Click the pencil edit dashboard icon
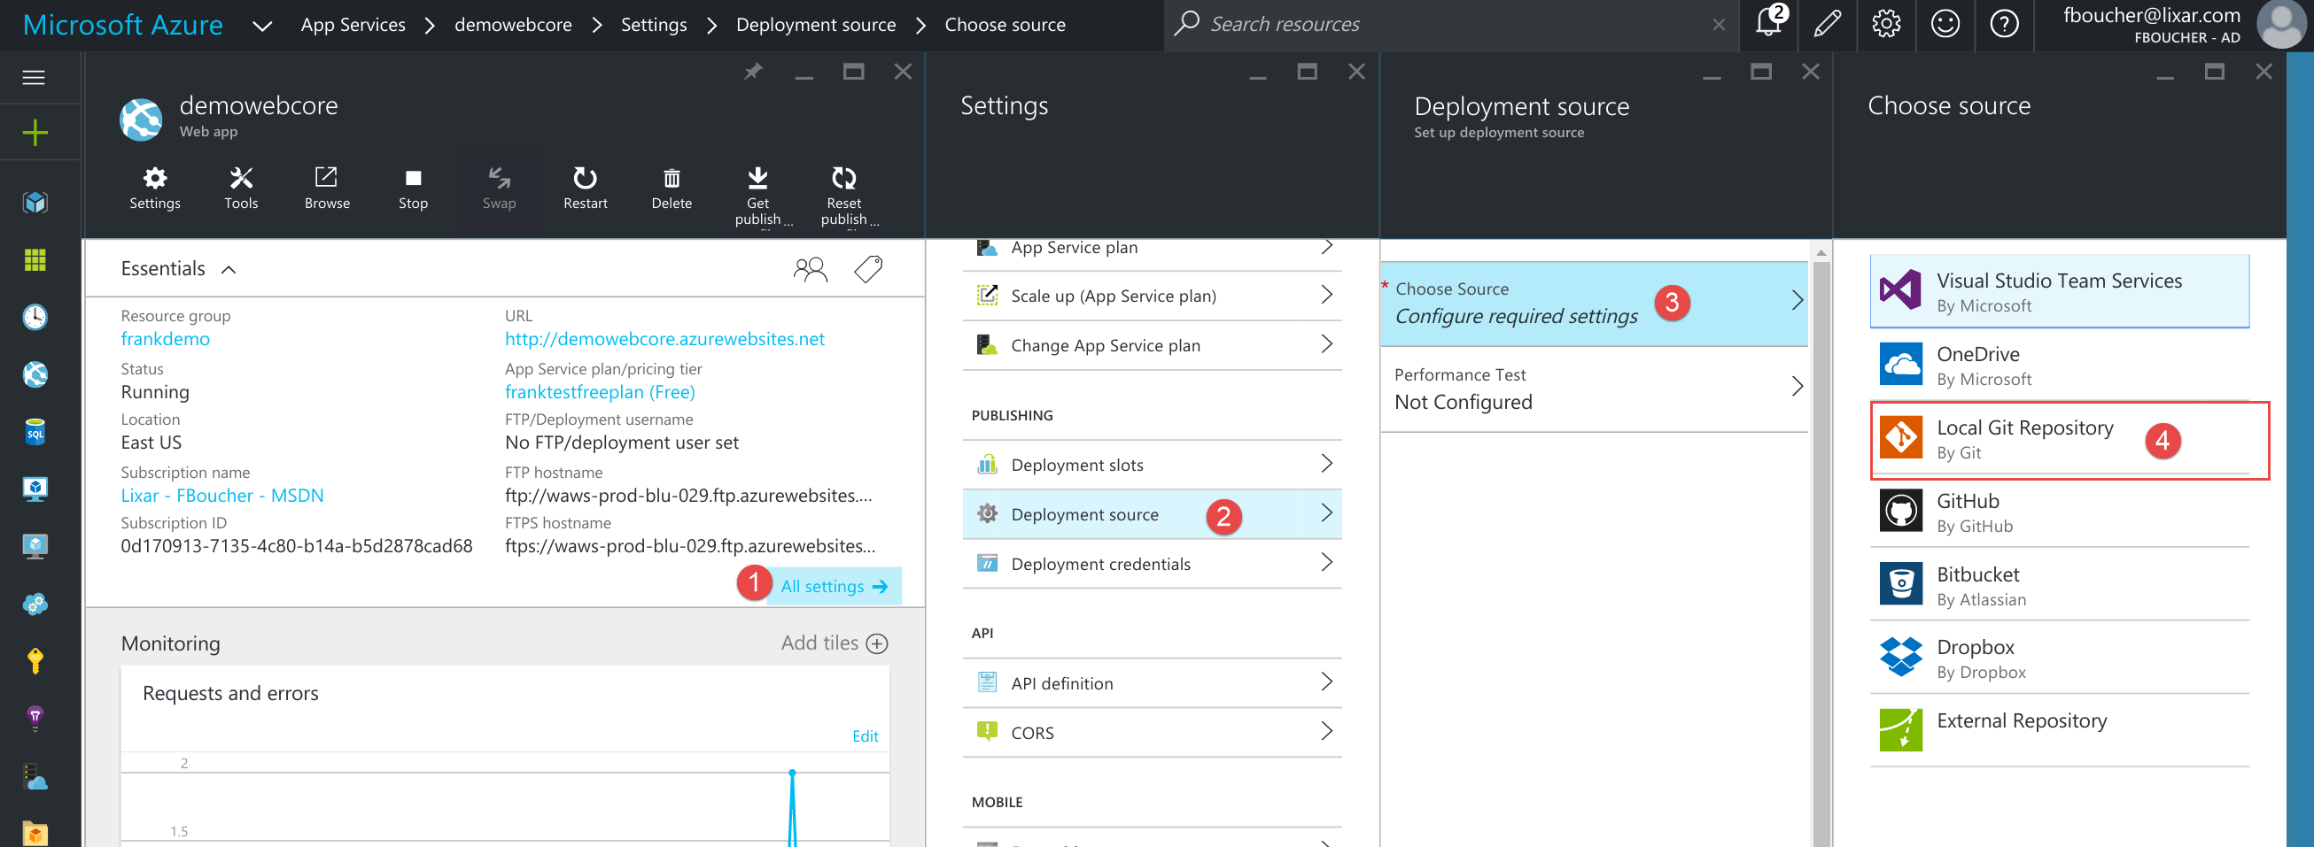Screen dimensions: 2314x847 [x=1826, y=23]
